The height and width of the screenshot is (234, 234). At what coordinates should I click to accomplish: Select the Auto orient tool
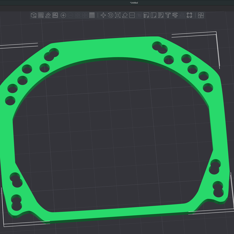pyautogui.click(x=48, y=15)
